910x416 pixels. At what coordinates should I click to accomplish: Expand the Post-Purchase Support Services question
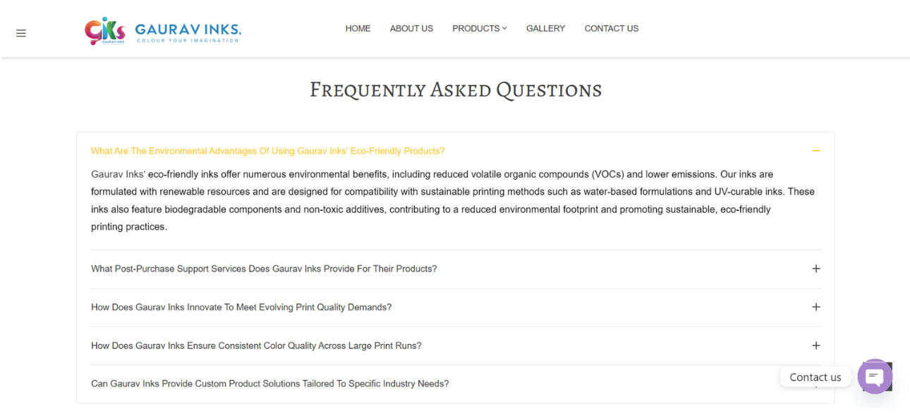point(264,269)
